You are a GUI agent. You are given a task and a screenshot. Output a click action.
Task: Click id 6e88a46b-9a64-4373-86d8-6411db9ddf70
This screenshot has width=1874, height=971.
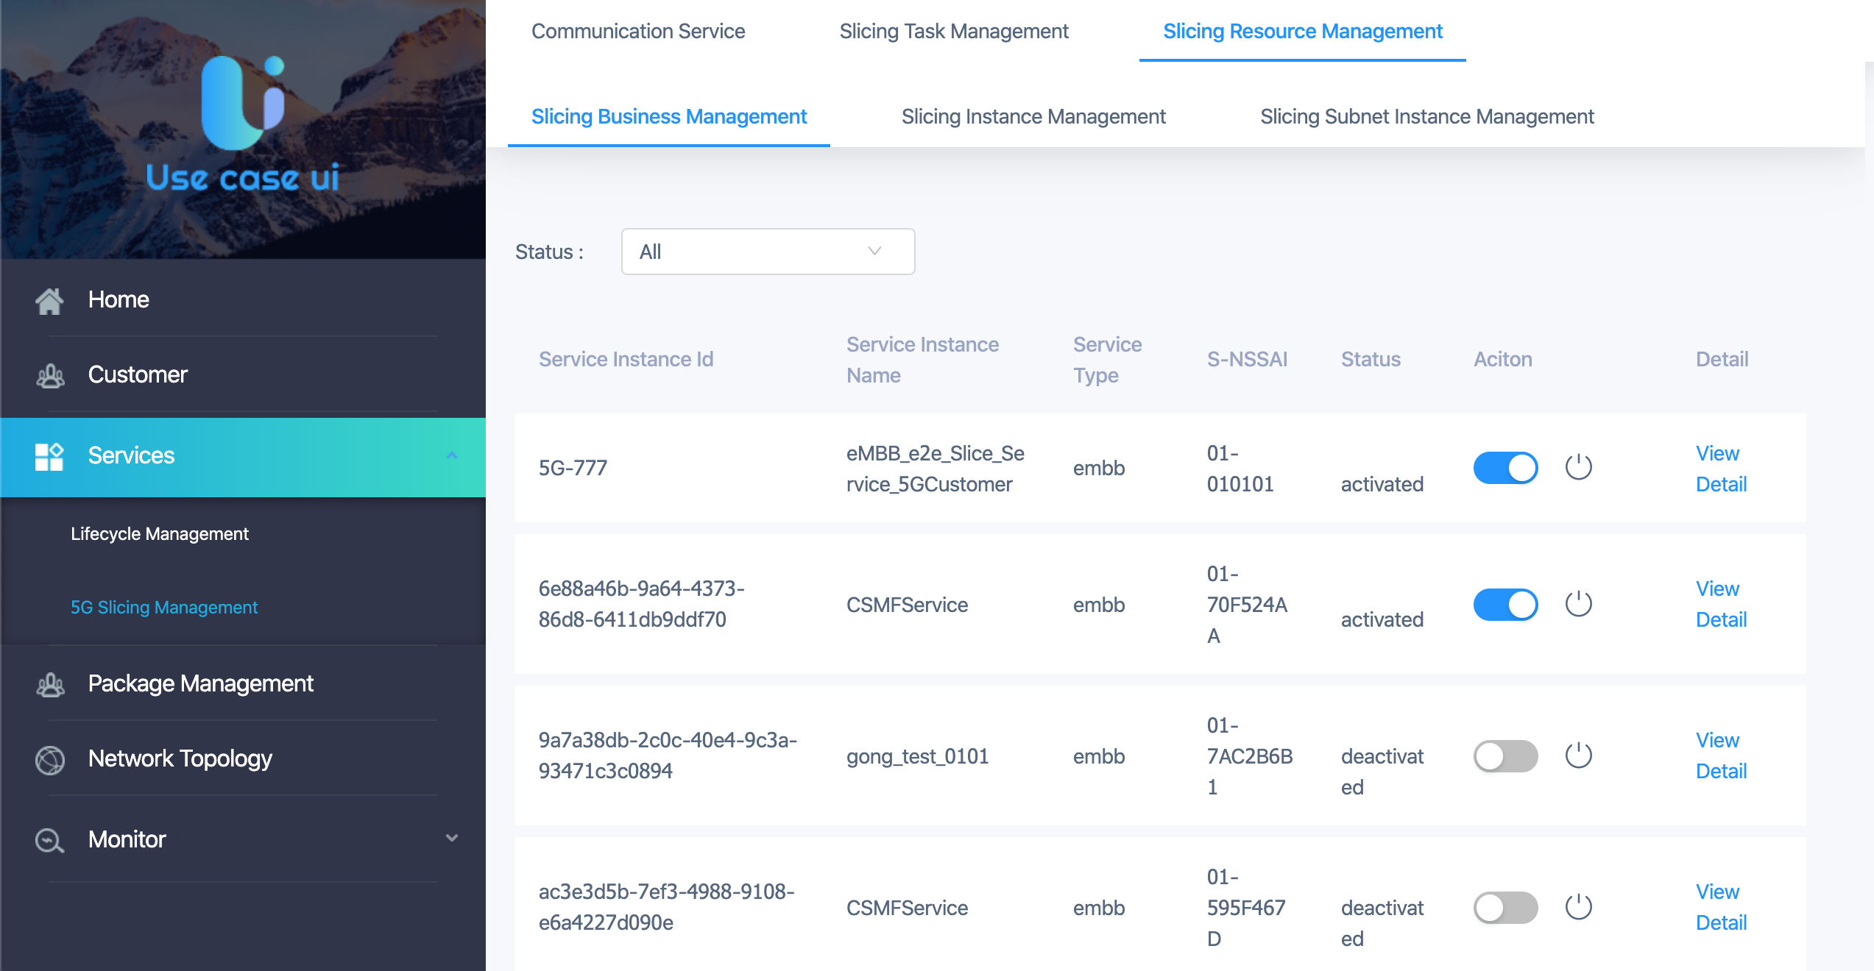click(641, 604)
